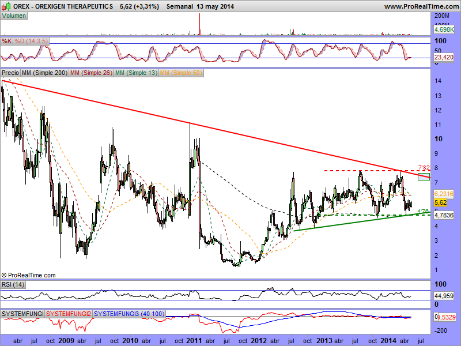Click the 4.698K volume value

444,29
